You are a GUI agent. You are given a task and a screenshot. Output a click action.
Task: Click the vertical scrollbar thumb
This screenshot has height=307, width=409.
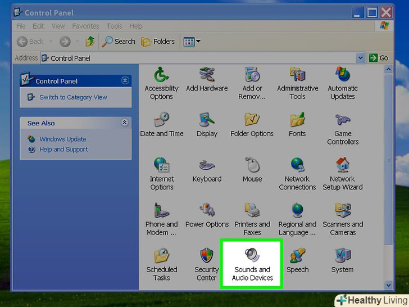(388, 159)
